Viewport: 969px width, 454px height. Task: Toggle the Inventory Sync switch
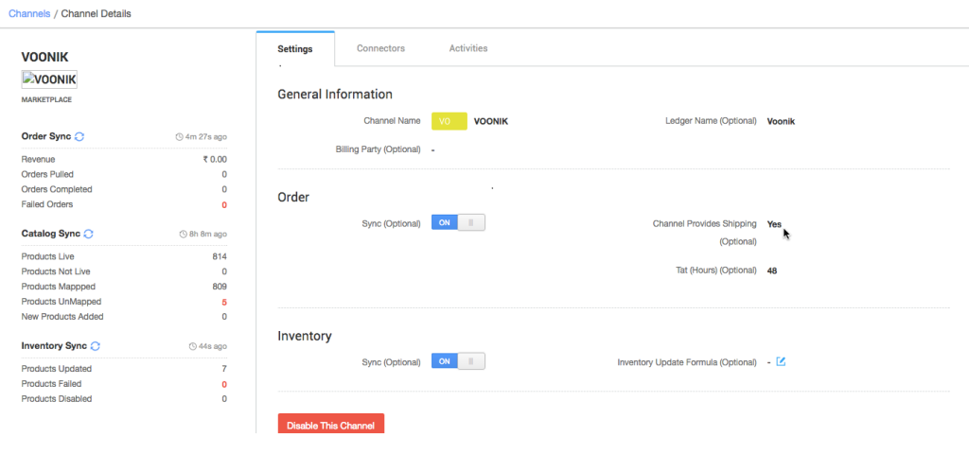(x=458, y=361)
